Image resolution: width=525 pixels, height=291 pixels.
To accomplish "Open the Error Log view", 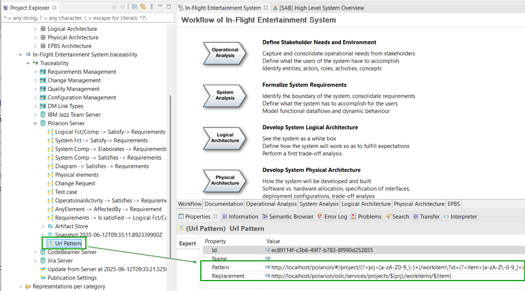I will coord(332,217).
